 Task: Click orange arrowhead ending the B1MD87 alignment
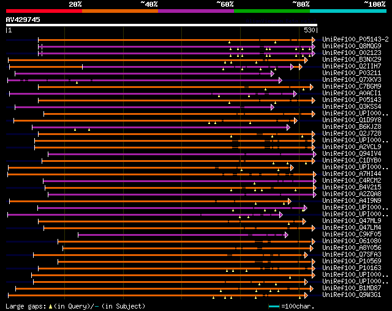[x=312, y=289]
